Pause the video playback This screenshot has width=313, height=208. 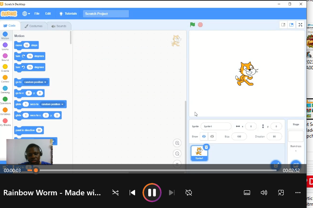tap(152, 193)
